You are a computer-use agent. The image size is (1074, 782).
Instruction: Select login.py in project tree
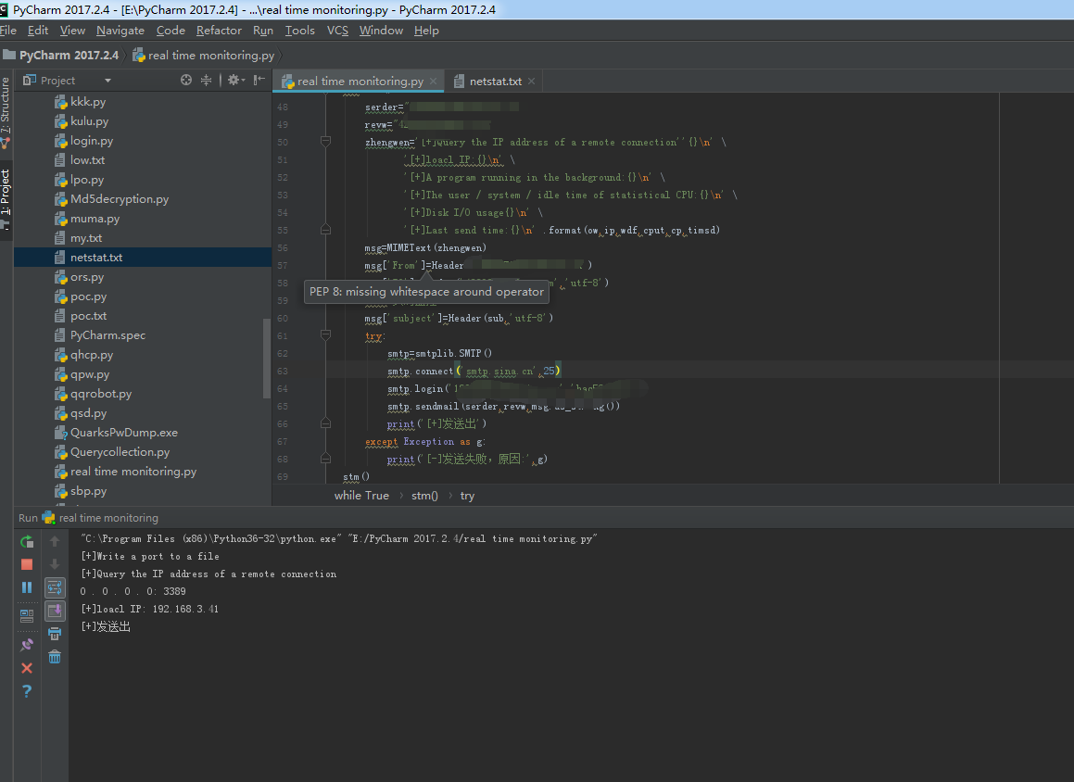pyautogui.click(x=92, y=141)
